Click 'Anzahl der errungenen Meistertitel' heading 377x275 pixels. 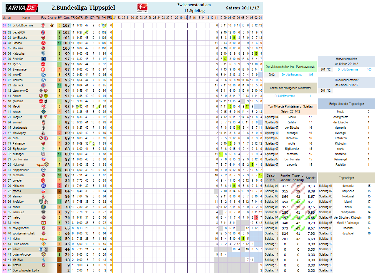pyautogui.click(x=290, y=88)
